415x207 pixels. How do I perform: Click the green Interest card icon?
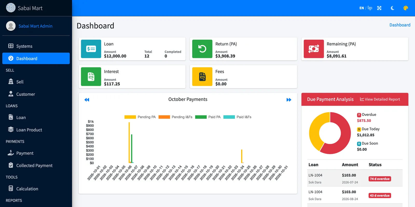[x=91, y=77]
